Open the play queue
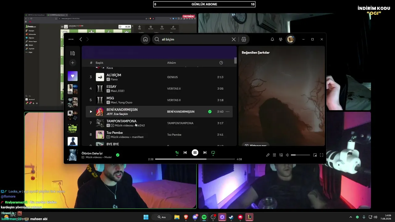The image size is (395, 222). (274, 155)
